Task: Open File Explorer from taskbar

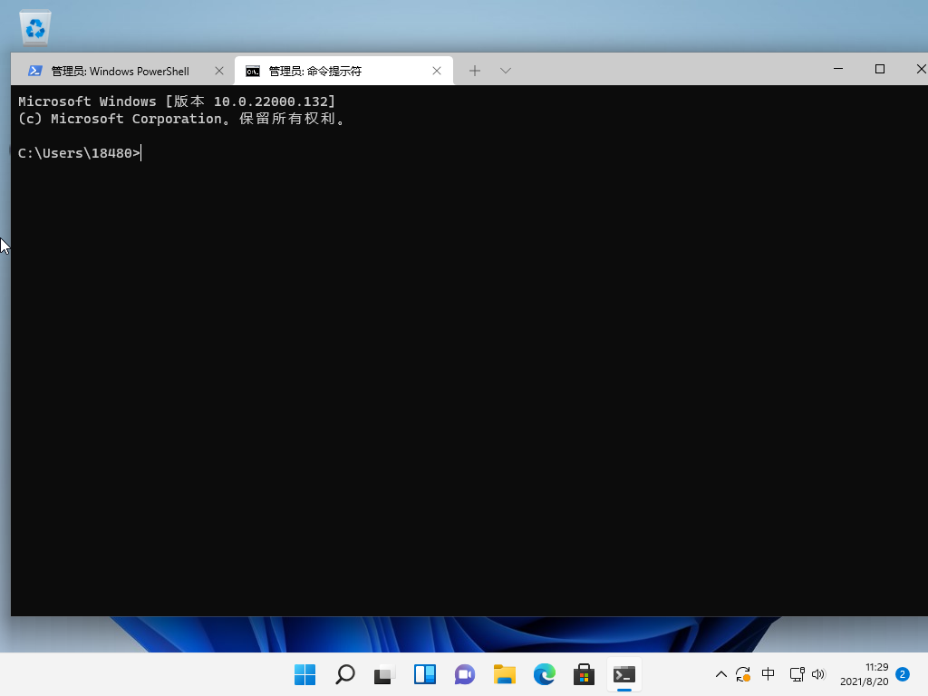Action: (x=504, y=674)
